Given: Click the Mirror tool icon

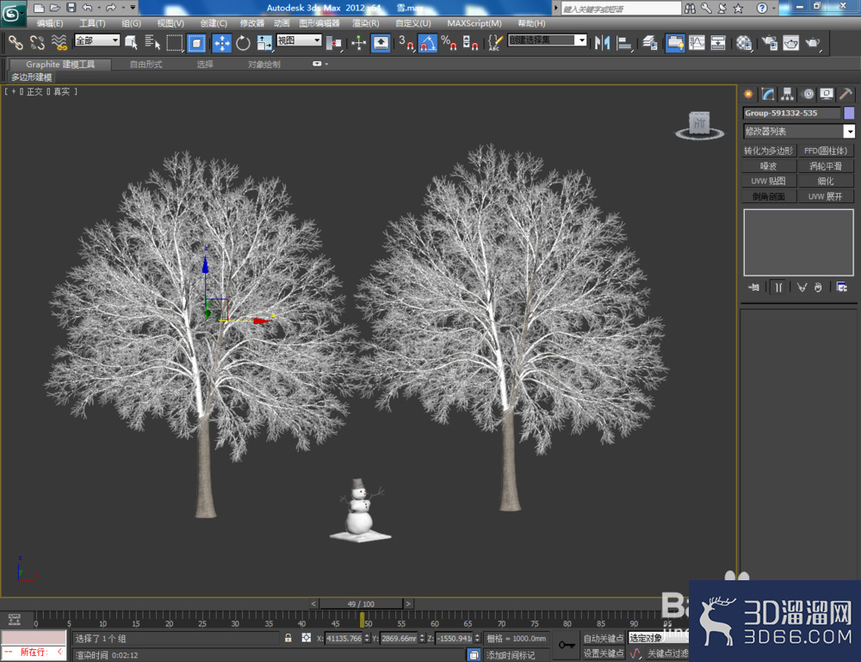Looking at the screenshot, I should [603, 43].
